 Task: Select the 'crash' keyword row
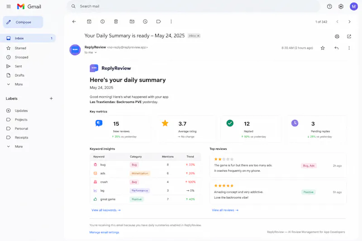tap(145, 182)
